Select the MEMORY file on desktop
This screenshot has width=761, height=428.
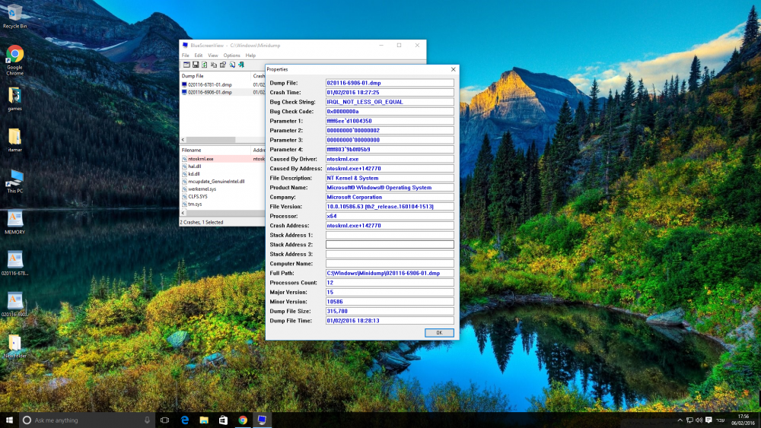point(14,222)
